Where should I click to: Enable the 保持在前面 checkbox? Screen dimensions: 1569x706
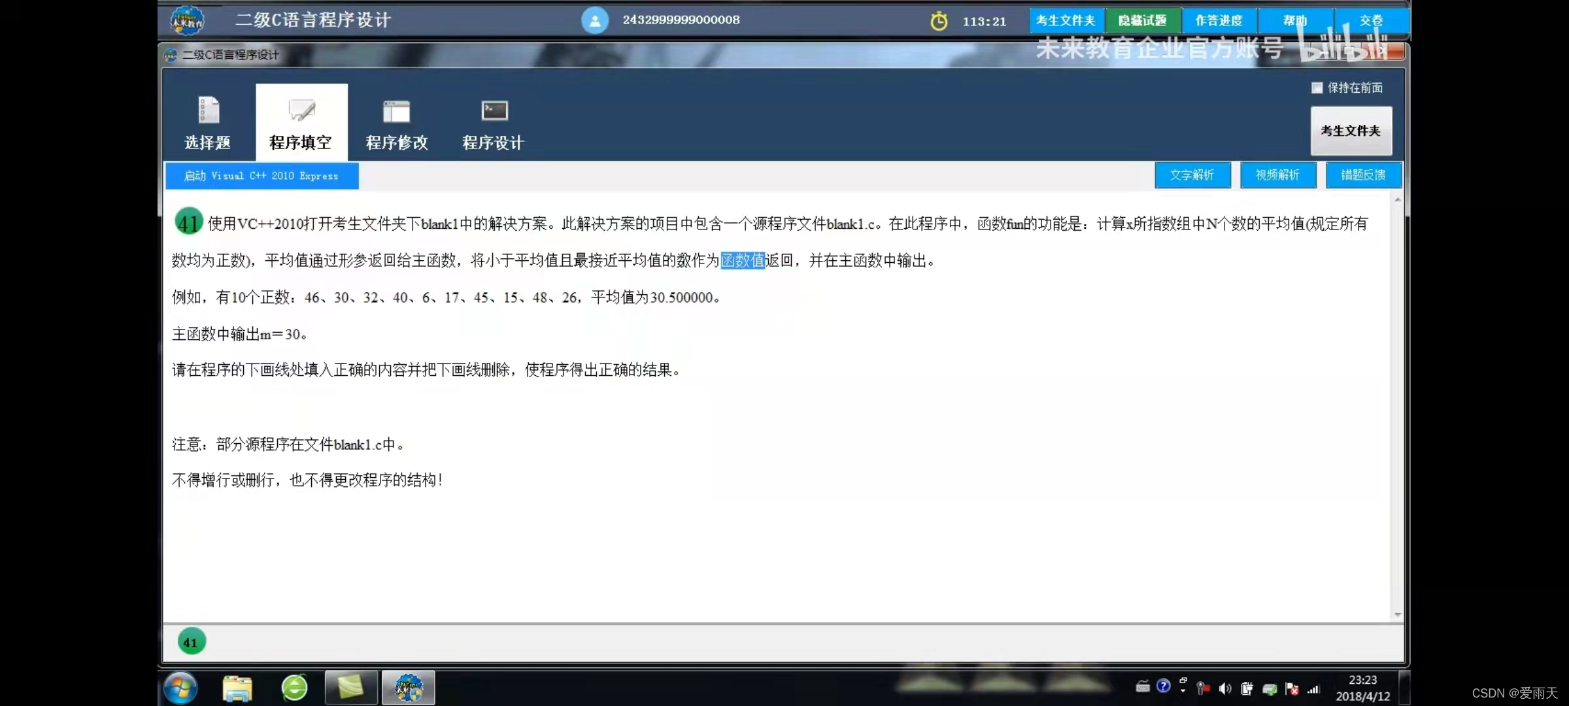pyautogui.click(x=1317, y=88)
